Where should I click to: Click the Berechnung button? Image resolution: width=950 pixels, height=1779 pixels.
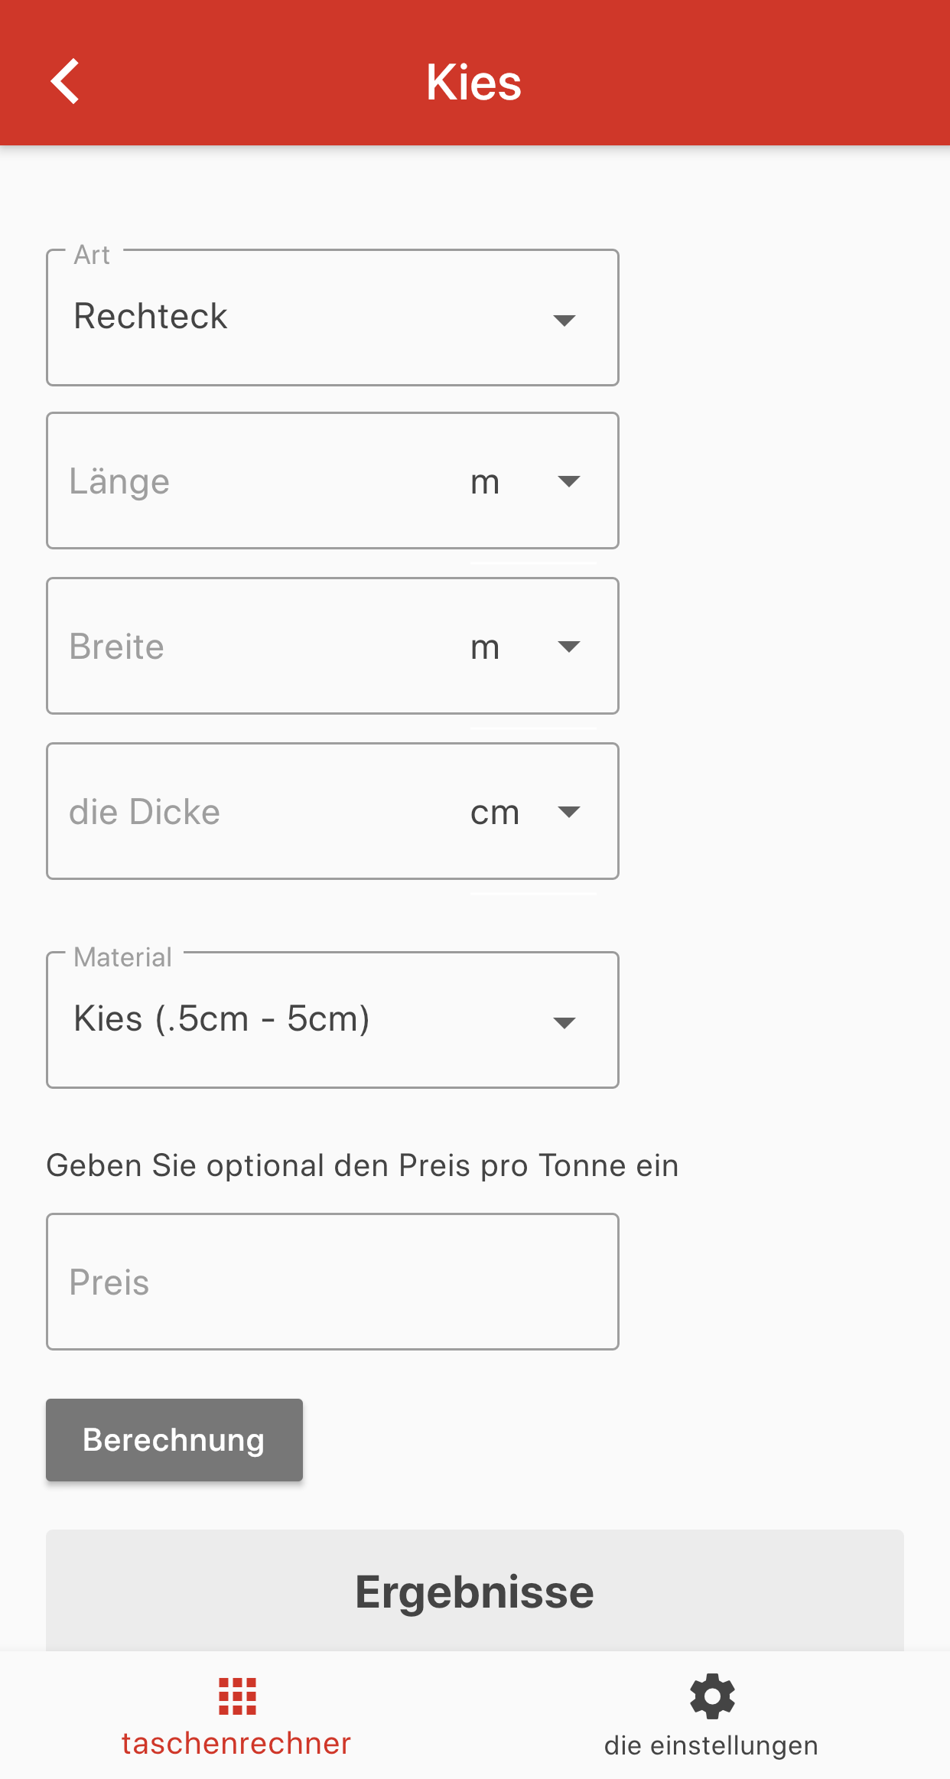(x=174, y=1440)
